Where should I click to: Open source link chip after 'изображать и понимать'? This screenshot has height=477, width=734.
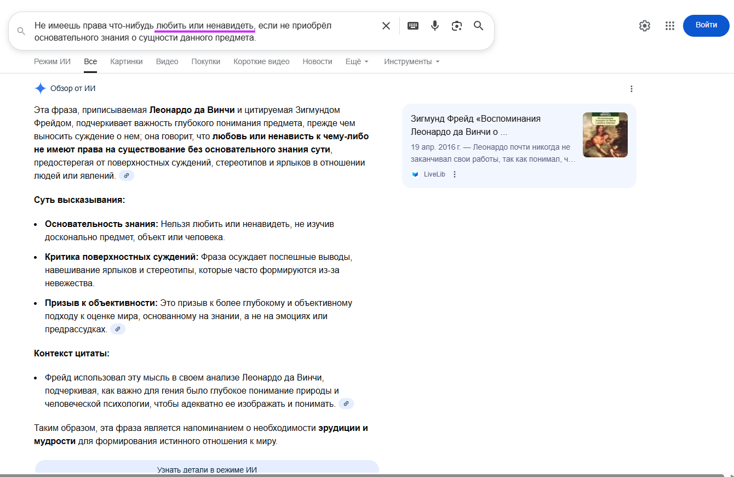tap(346, 404)
